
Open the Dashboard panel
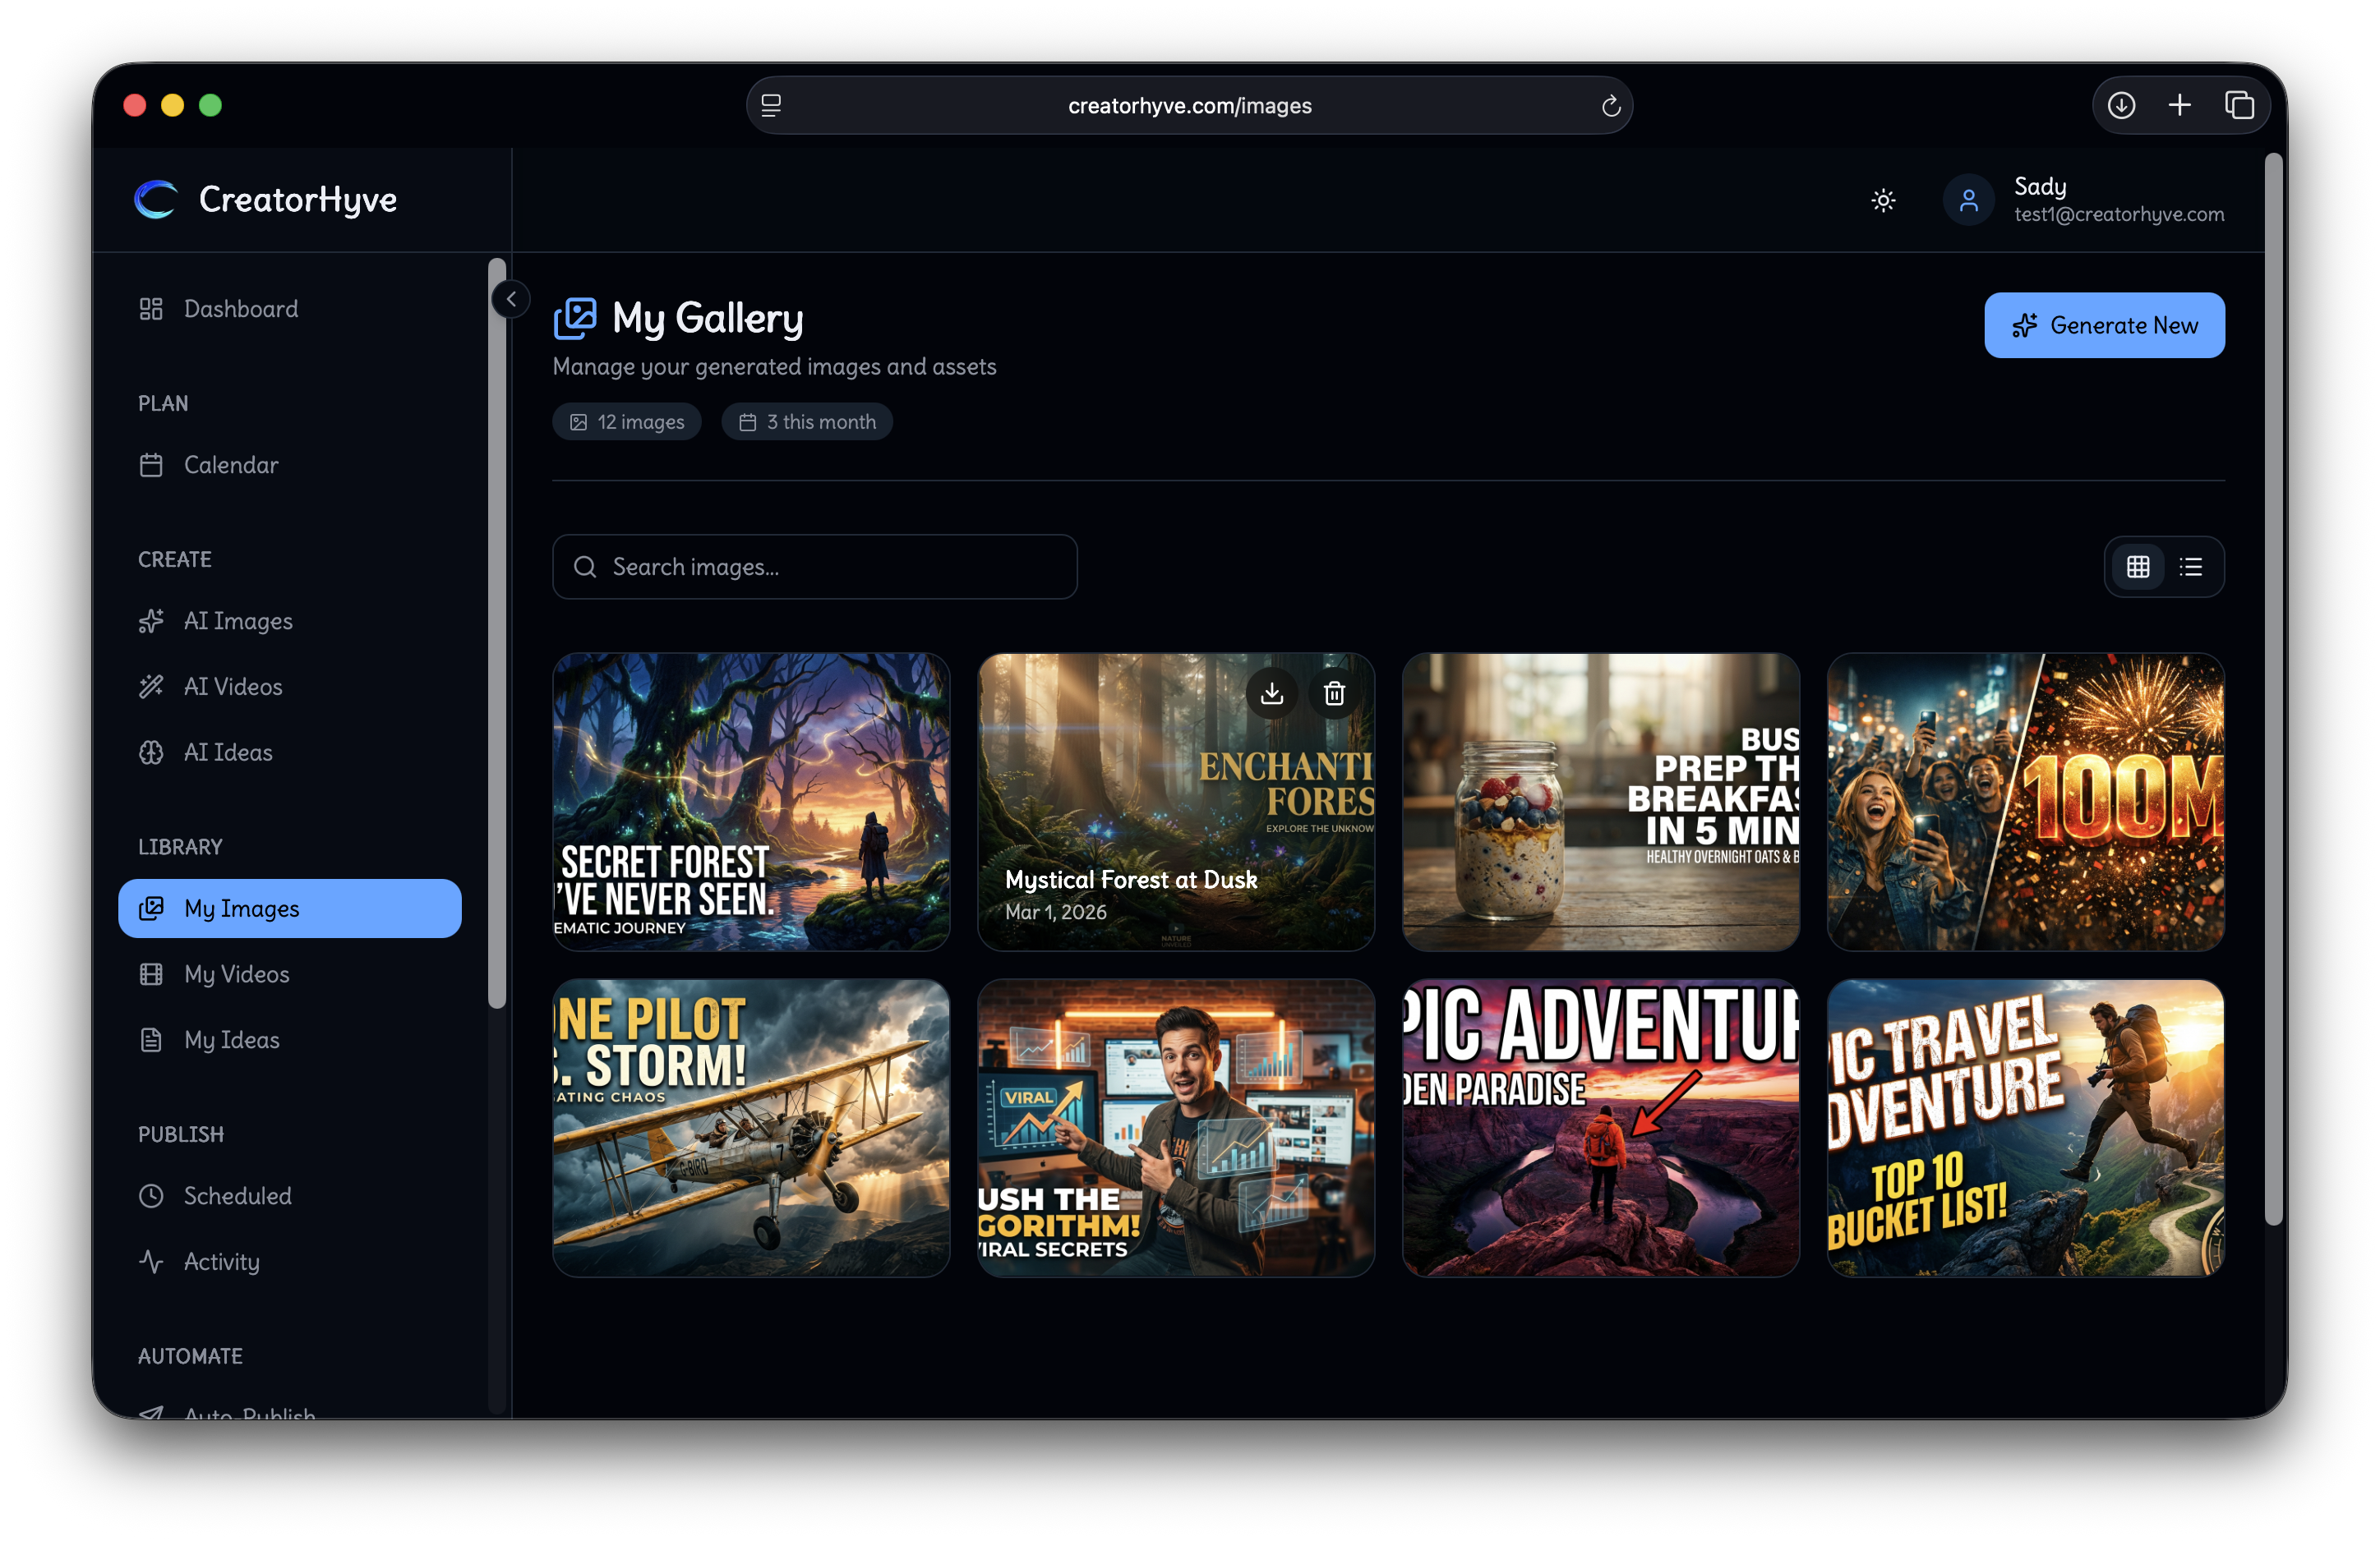240,309
